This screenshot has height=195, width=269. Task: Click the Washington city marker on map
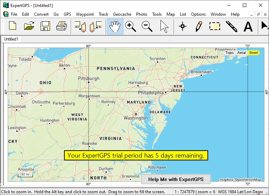[136, 114]
